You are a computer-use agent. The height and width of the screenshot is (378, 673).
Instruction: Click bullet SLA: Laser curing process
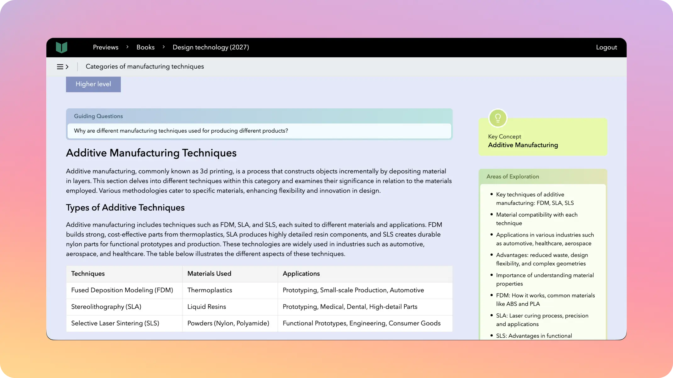542,320
